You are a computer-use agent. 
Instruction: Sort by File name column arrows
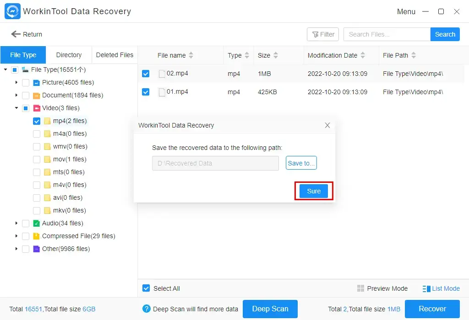click(x=191, y=55)
